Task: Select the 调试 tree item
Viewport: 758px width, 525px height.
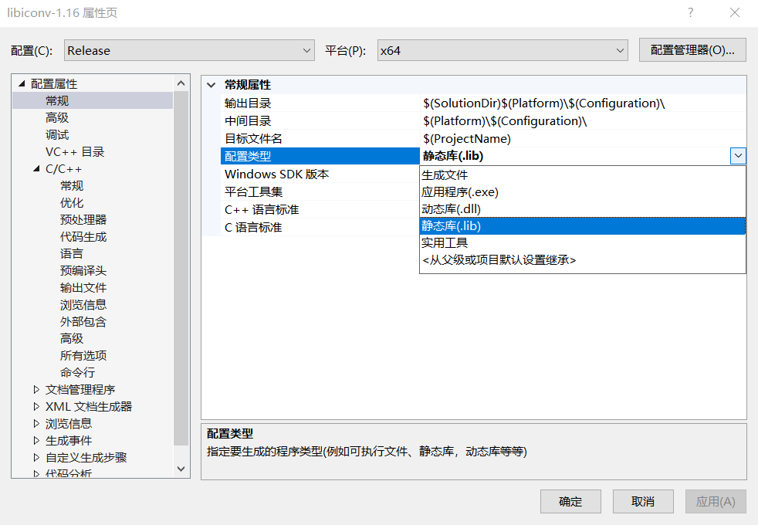Action: pyautogui.click(x=57, y=134)
